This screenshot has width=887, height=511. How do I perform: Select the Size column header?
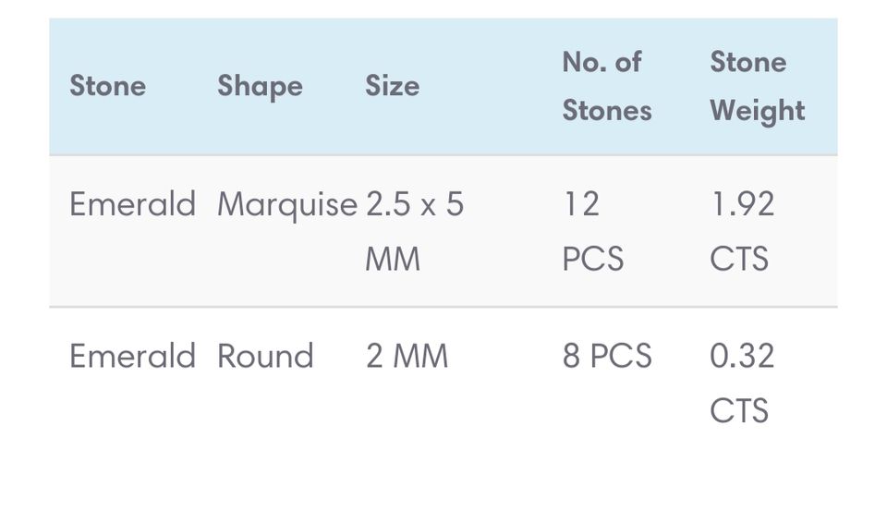(392, 86)
